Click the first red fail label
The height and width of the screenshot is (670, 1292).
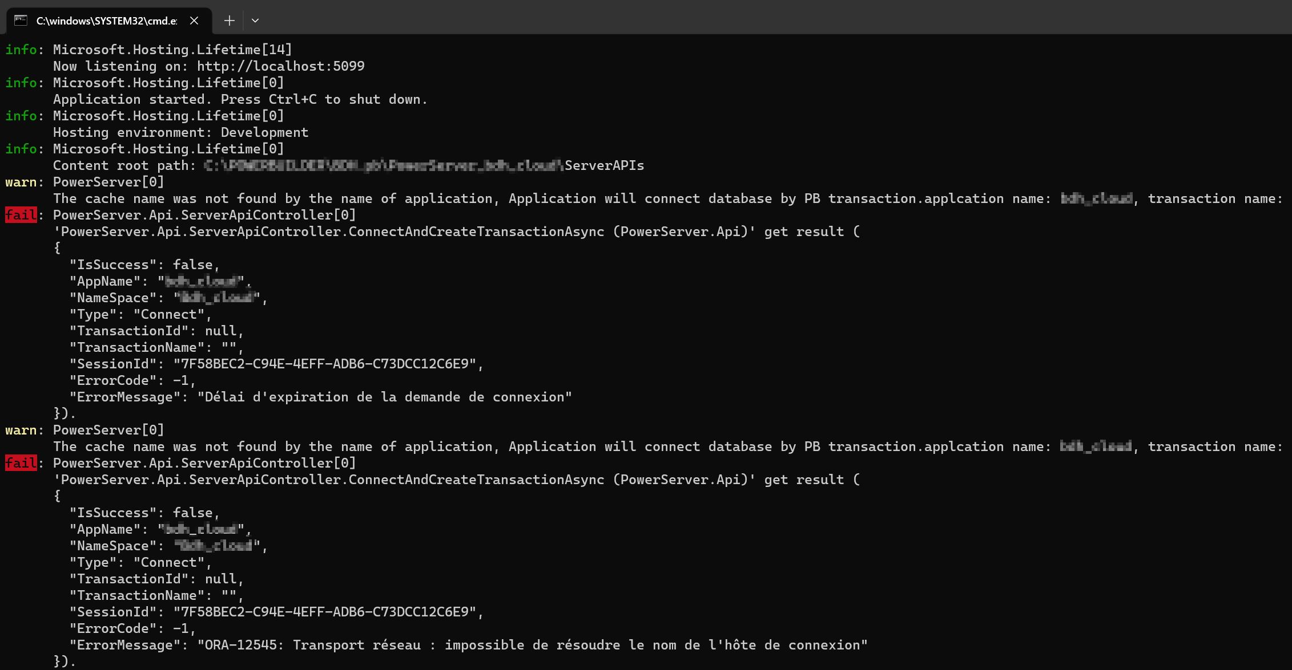(21, 215)
